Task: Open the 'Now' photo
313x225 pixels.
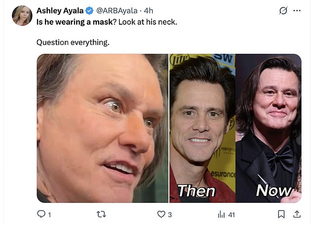Action: (269, 128)
